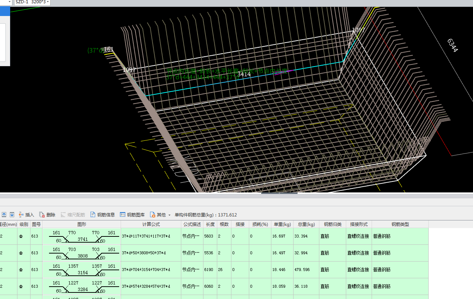Move the rebar row up with up-arrow icon
The height and width of the screenshot is (299, 473).
(4, 215)
